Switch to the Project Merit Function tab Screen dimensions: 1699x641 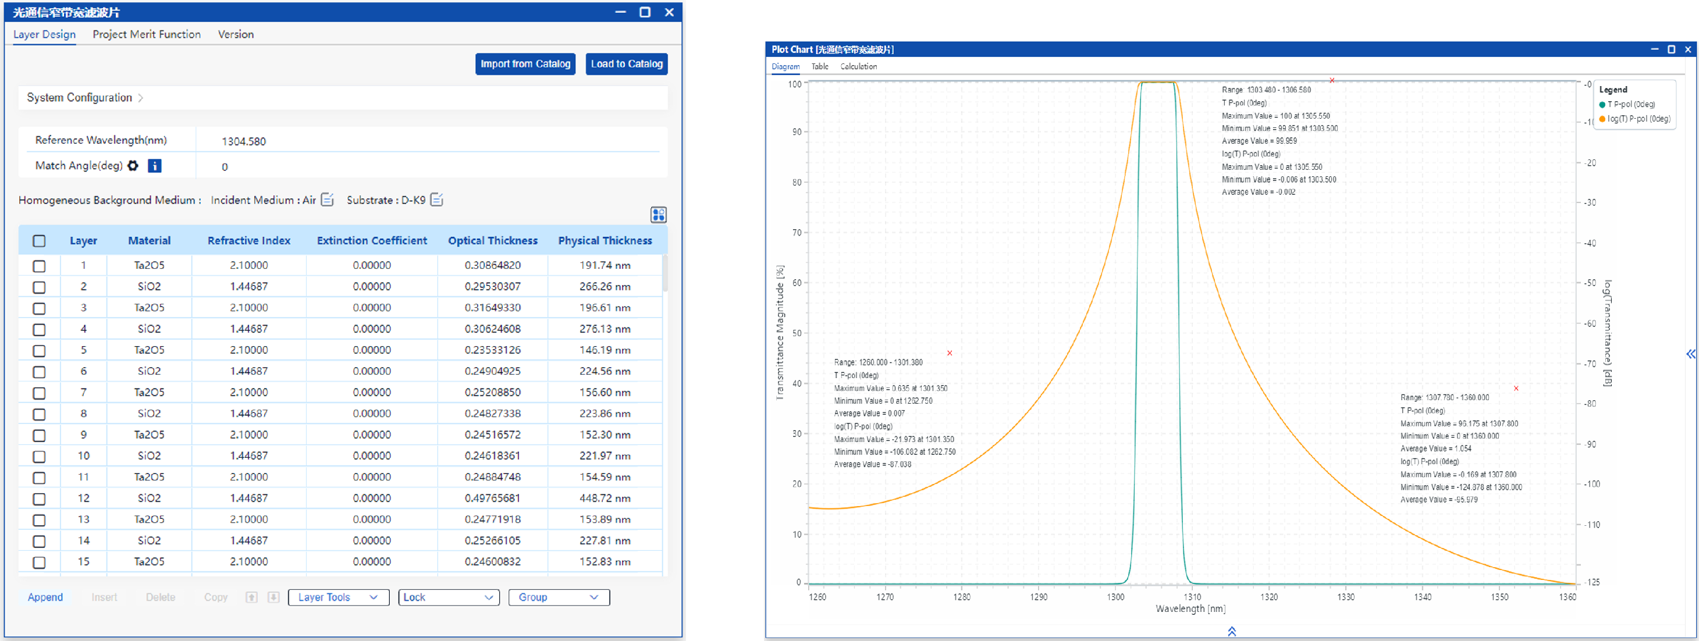coord(147,34)
